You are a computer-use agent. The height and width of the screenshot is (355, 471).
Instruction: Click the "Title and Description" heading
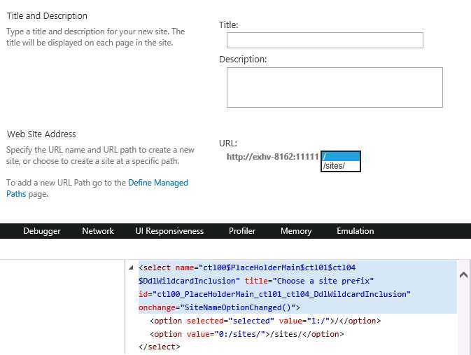coord(47,15)
